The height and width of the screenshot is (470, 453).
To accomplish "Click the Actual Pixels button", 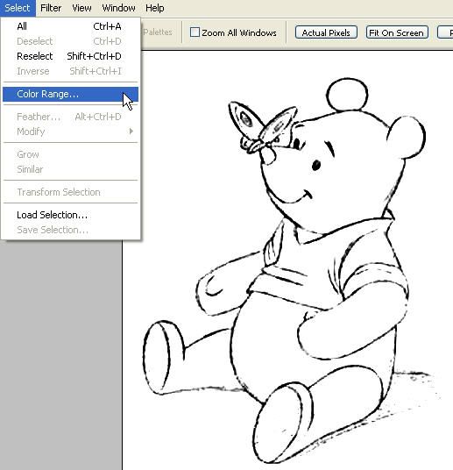I will click(326, 32).
